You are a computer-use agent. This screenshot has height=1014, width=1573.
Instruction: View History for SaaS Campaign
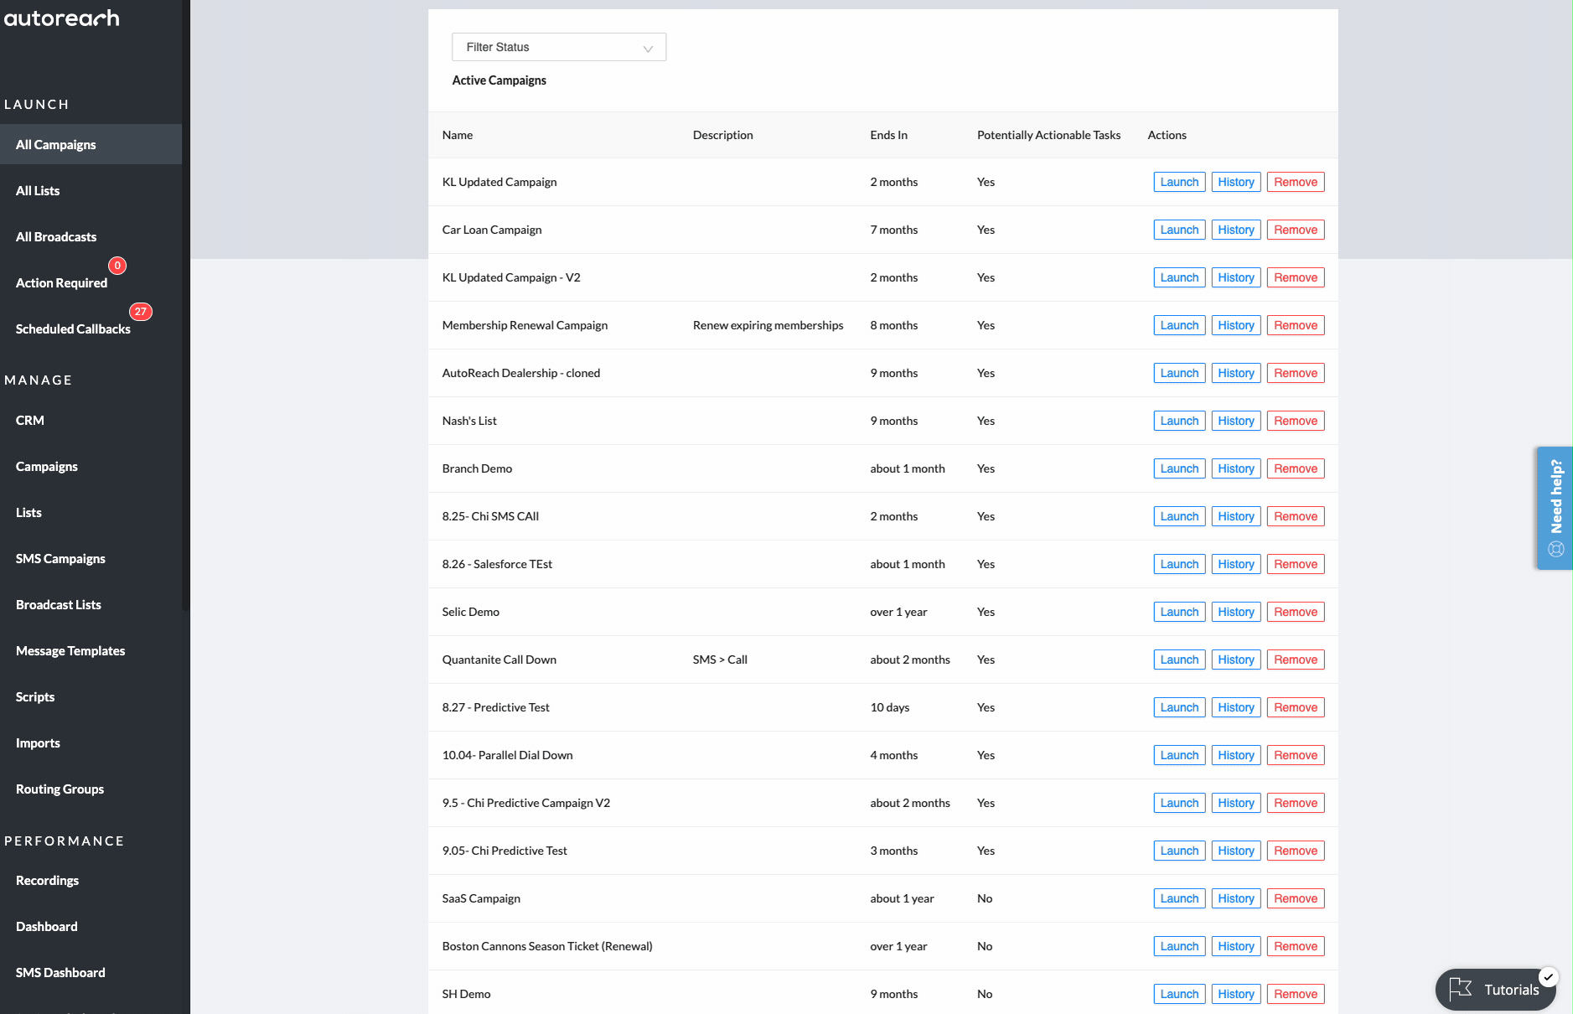[x=1235, y=898]
